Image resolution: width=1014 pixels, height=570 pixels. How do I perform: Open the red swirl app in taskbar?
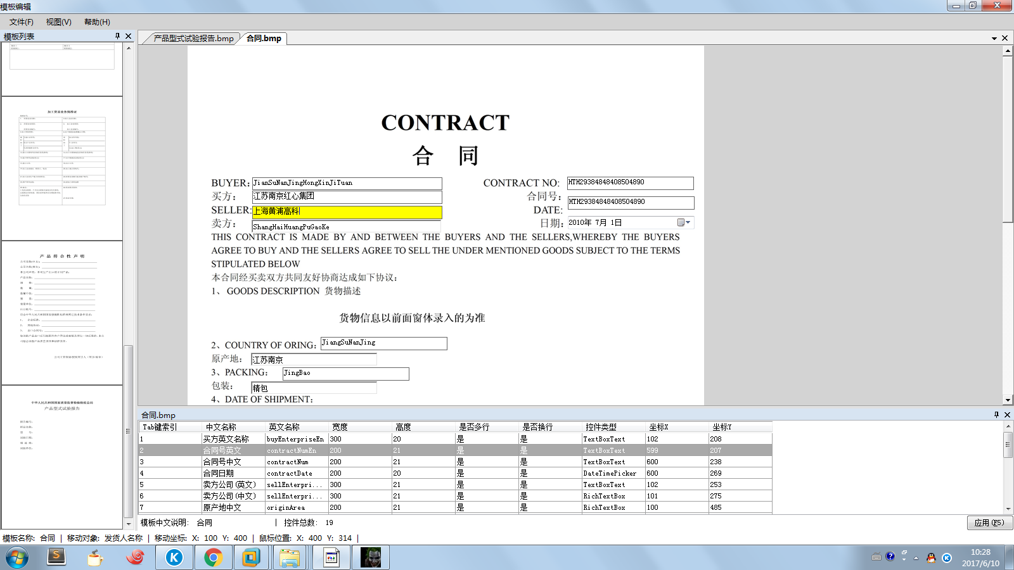point(134,557)
